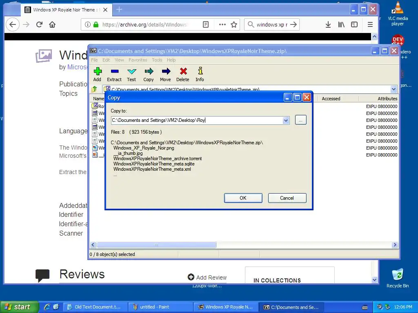Click WindowsXPRoyaleNoirTheme_archive.torrent text

158,159
